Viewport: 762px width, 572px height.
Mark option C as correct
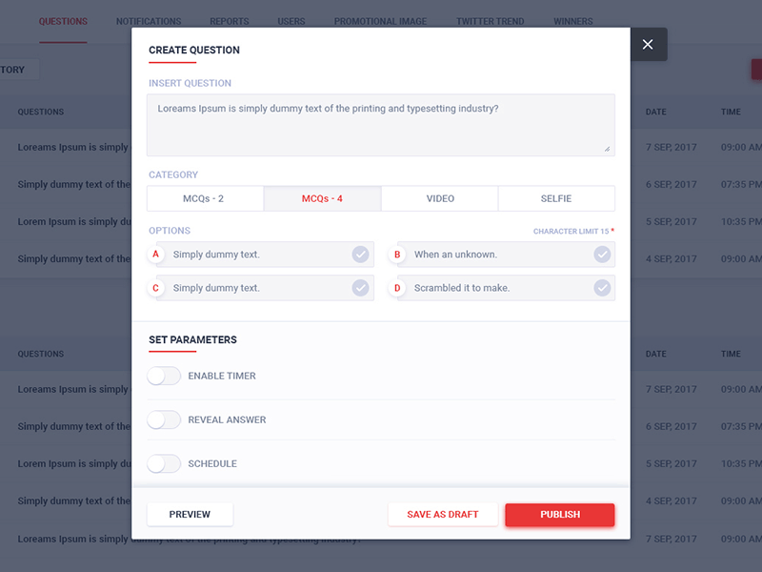pyautogui.click(x=360, y=288)
